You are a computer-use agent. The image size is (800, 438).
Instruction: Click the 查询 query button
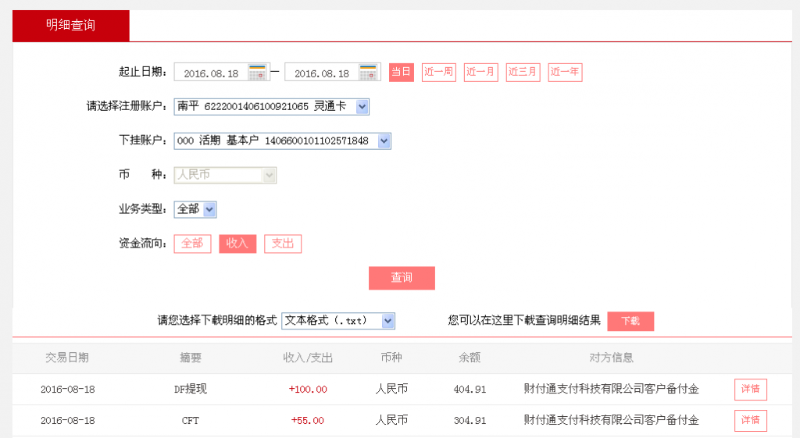(x=402, y=278)
